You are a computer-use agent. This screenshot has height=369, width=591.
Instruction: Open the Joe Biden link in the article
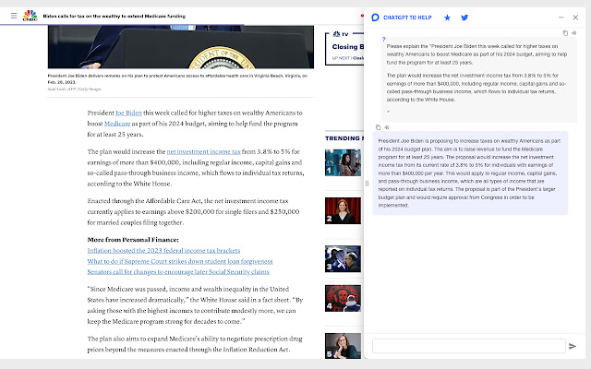(x=128, y=113)
